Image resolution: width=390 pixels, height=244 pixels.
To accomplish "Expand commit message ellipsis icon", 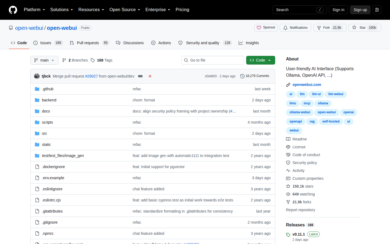I will click(140, 76).
